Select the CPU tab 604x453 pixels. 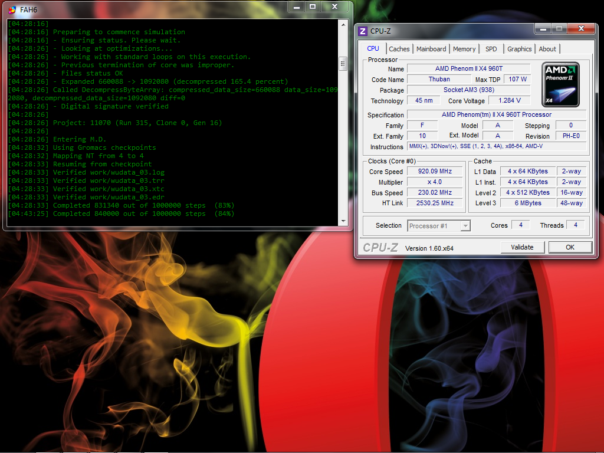coord(373,48)
